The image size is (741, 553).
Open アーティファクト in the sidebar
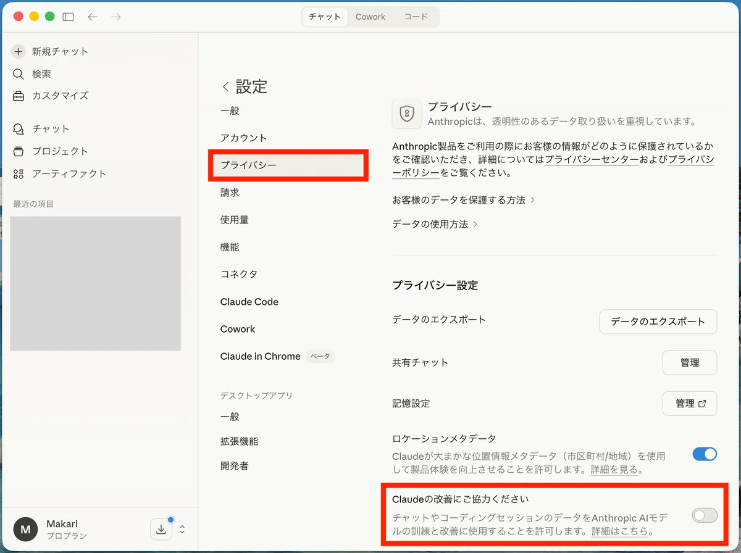point(69,174)
